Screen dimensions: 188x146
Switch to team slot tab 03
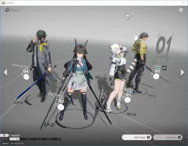click(35, 139)
